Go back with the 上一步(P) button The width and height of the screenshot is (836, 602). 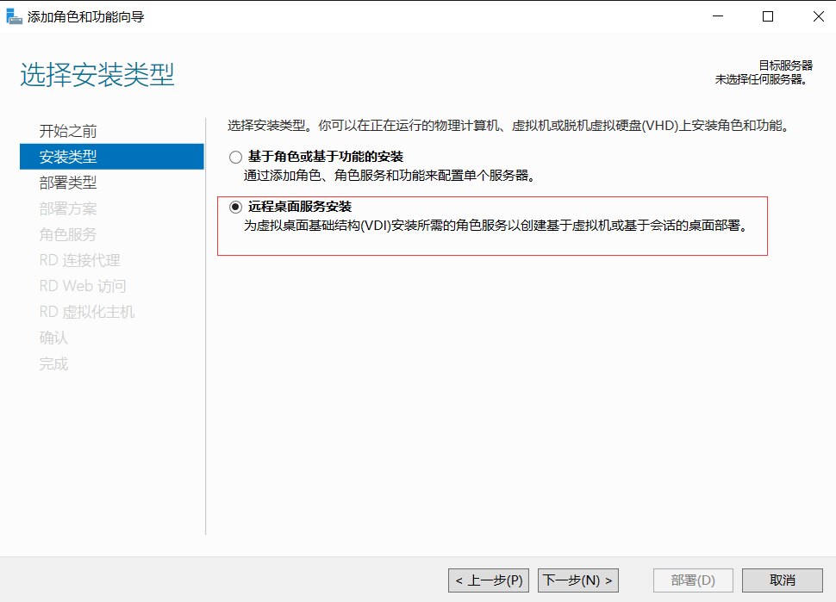[x=489, y=580]
